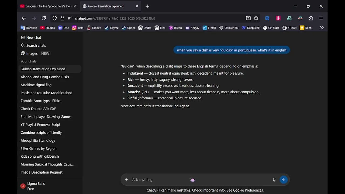The height and width of the screenshot is (194, 345).
Task: Start dictation with the composer microphone
Action: coord(274,180)
